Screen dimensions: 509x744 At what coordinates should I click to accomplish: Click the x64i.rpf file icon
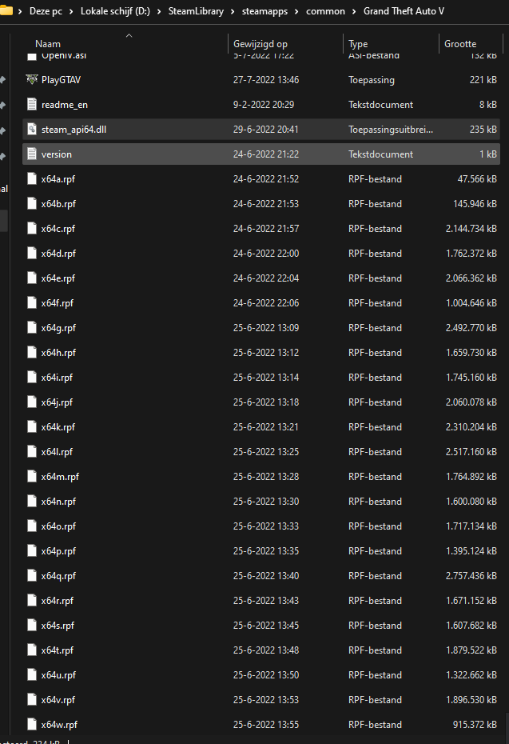32,378
